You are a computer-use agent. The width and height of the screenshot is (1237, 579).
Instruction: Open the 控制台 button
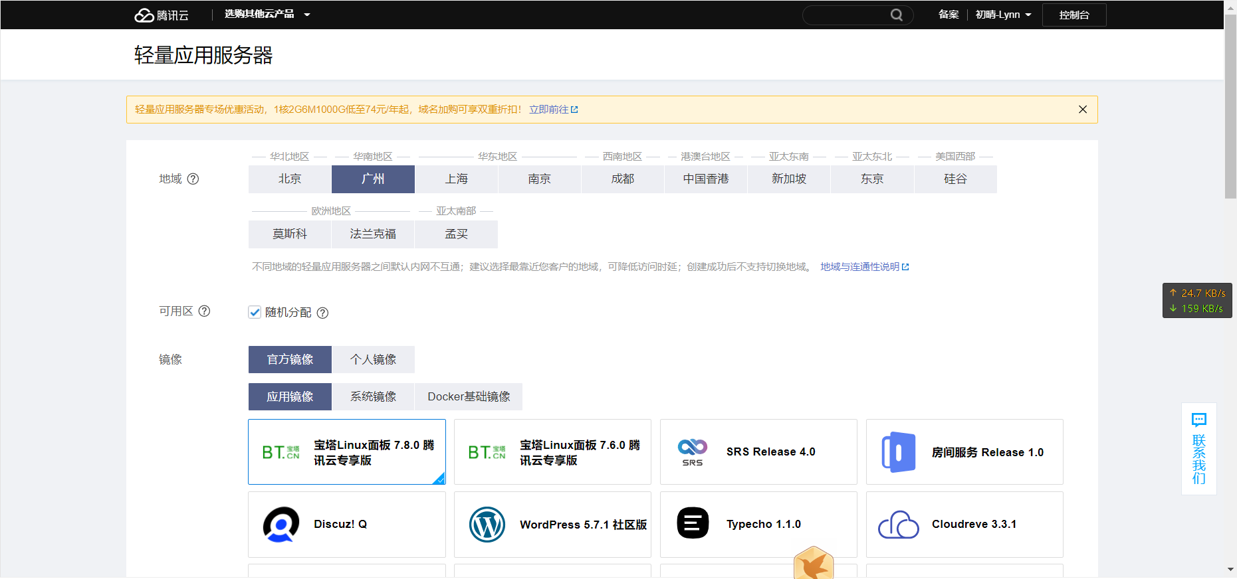pyautogui.click(x=1074, y=15)
